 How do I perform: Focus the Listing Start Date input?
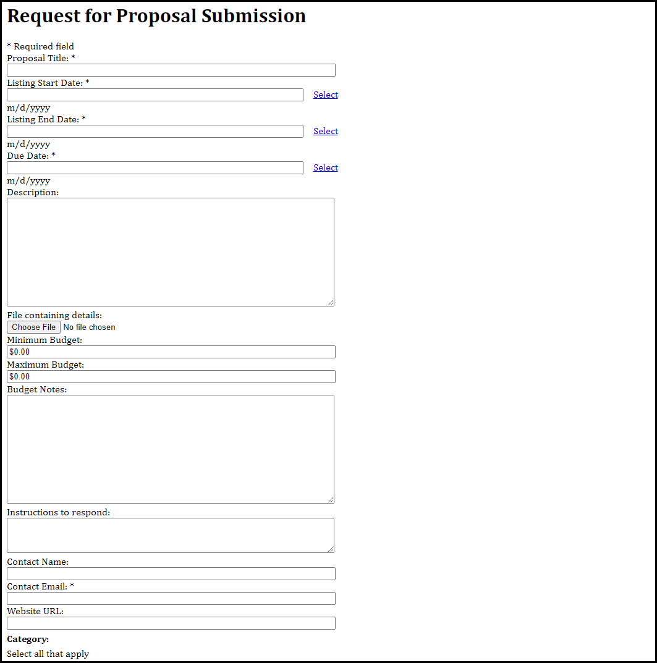click(x=155, y=95)
